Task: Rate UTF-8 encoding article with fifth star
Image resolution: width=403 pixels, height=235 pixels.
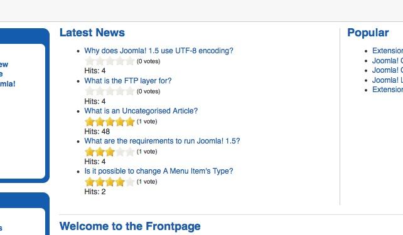Action: click(x=130, y=61)
